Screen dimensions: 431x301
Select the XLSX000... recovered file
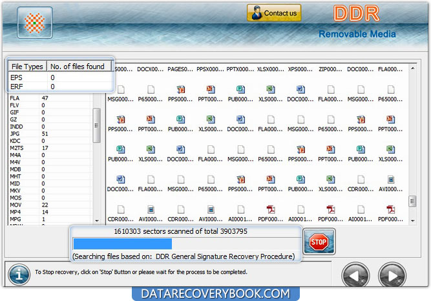tap(271, 69)
